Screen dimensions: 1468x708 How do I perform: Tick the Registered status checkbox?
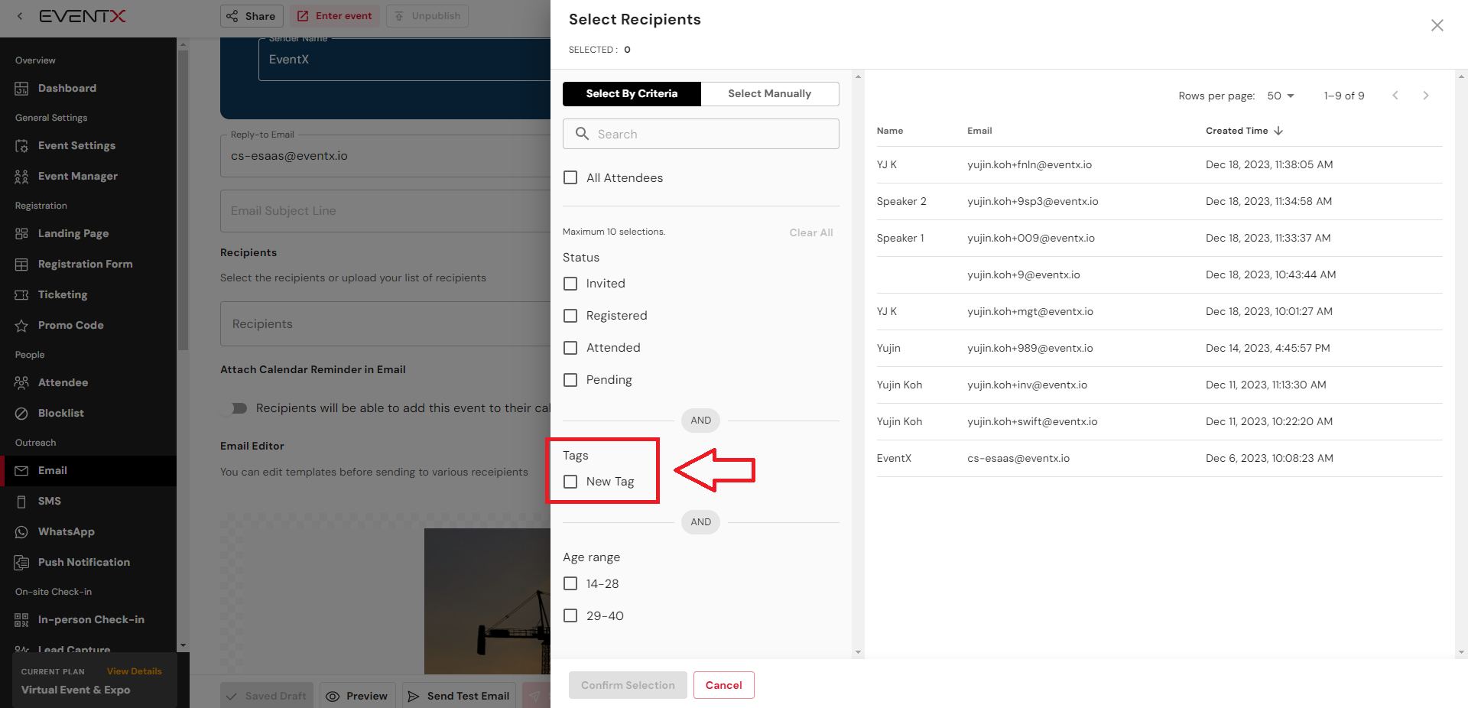point(570,316)
